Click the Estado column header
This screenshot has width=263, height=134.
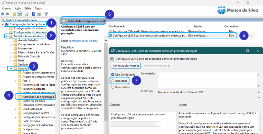pyautogui.click(x=198, y=26)
